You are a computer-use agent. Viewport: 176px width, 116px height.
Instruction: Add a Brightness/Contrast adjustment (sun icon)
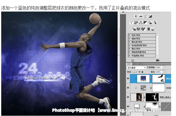[x=136, y=16]
